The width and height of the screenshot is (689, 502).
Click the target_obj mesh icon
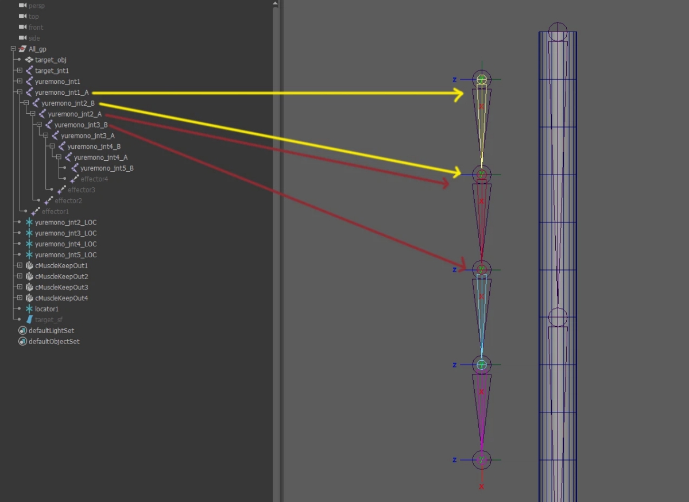tap(29, 60)
